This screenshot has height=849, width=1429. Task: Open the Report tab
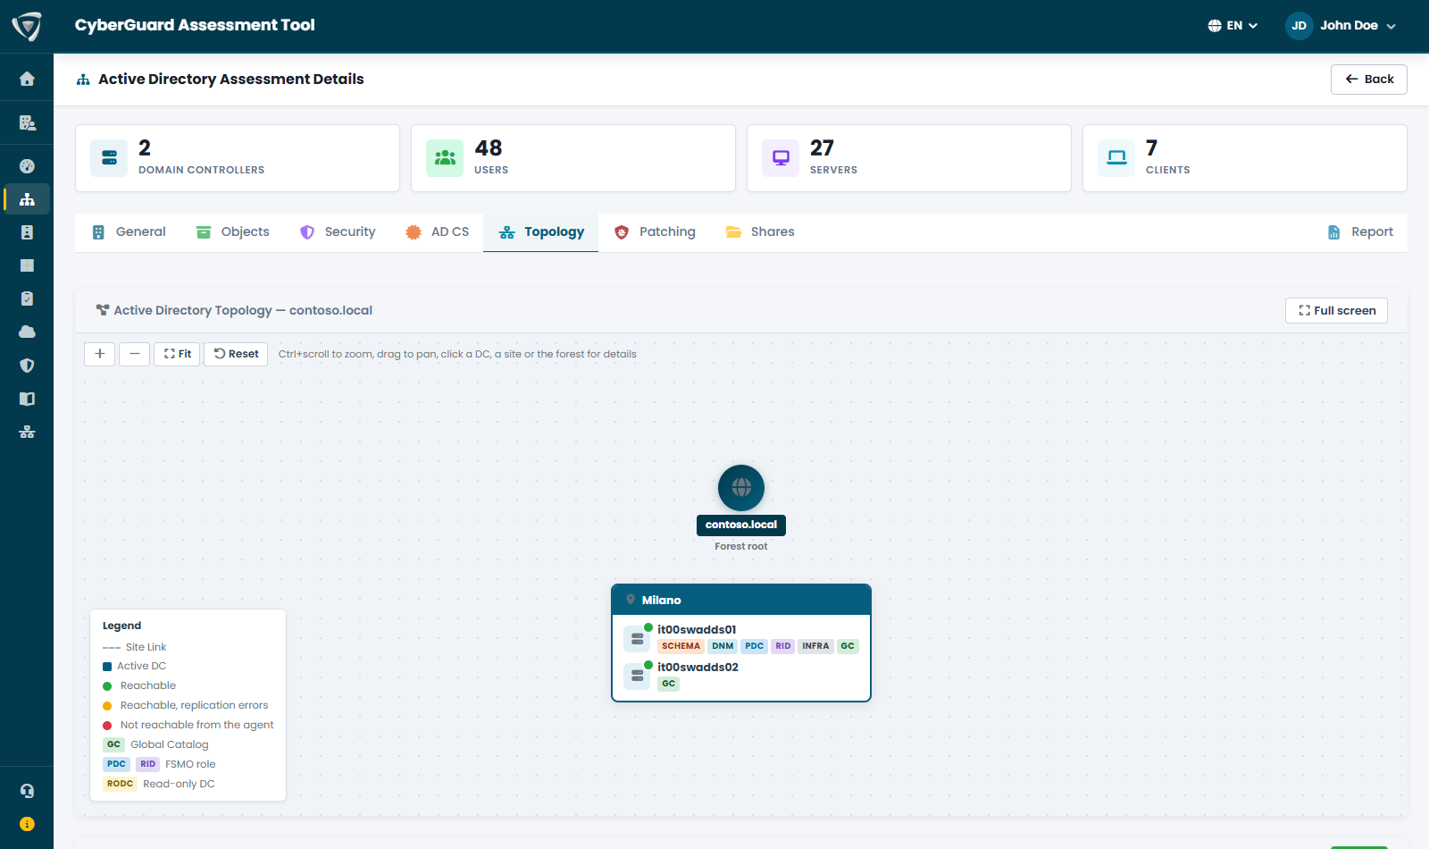click(1360, 232)
